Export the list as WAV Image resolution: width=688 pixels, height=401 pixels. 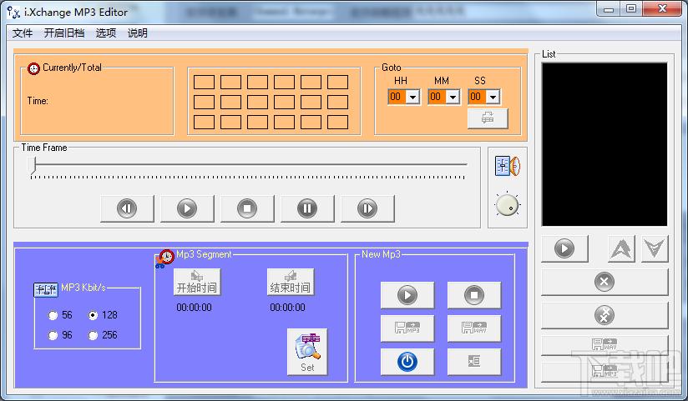click(605, 344)
